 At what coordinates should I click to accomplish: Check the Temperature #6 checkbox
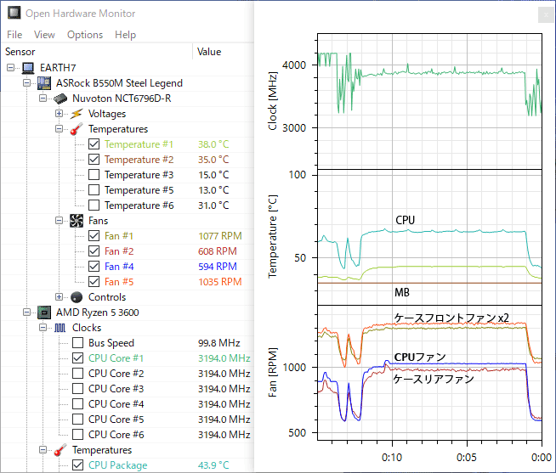[x=94, y=206]
